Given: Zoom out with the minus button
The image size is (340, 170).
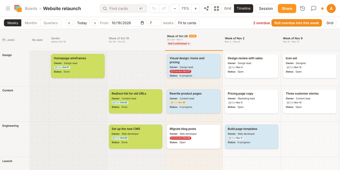Looking at the screenshot, I should point(175,8).
